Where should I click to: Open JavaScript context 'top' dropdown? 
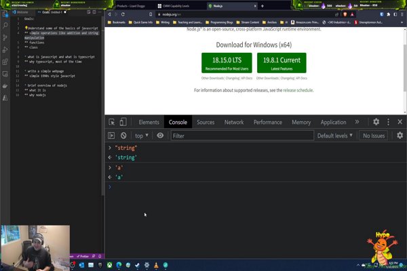click(142, 135)
